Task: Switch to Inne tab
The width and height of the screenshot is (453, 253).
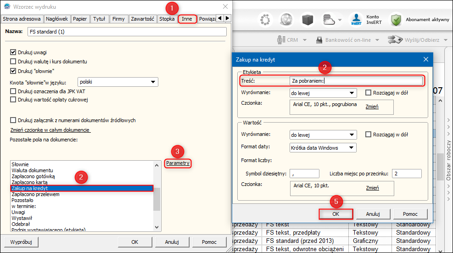Action: pos(187,19)
